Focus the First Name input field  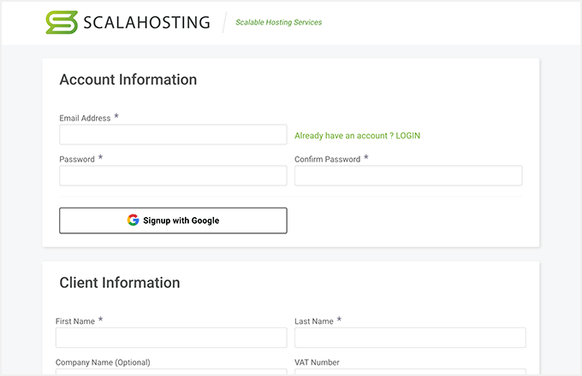[171, 338]
